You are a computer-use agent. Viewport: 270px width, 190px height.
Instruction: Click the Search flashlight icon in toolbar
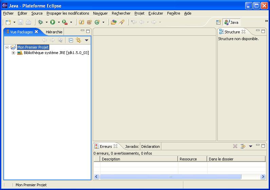(x=122, y=22)
